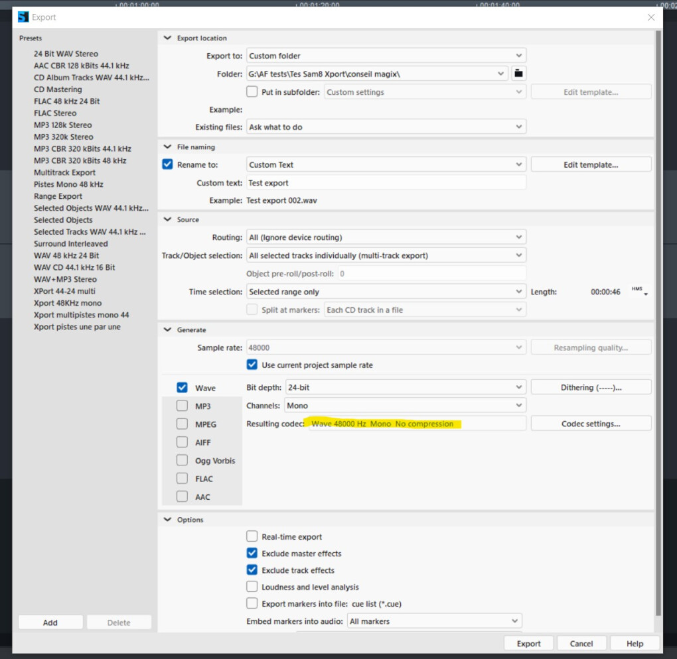Enable the MPEG format checkbox

coord(183,424)
